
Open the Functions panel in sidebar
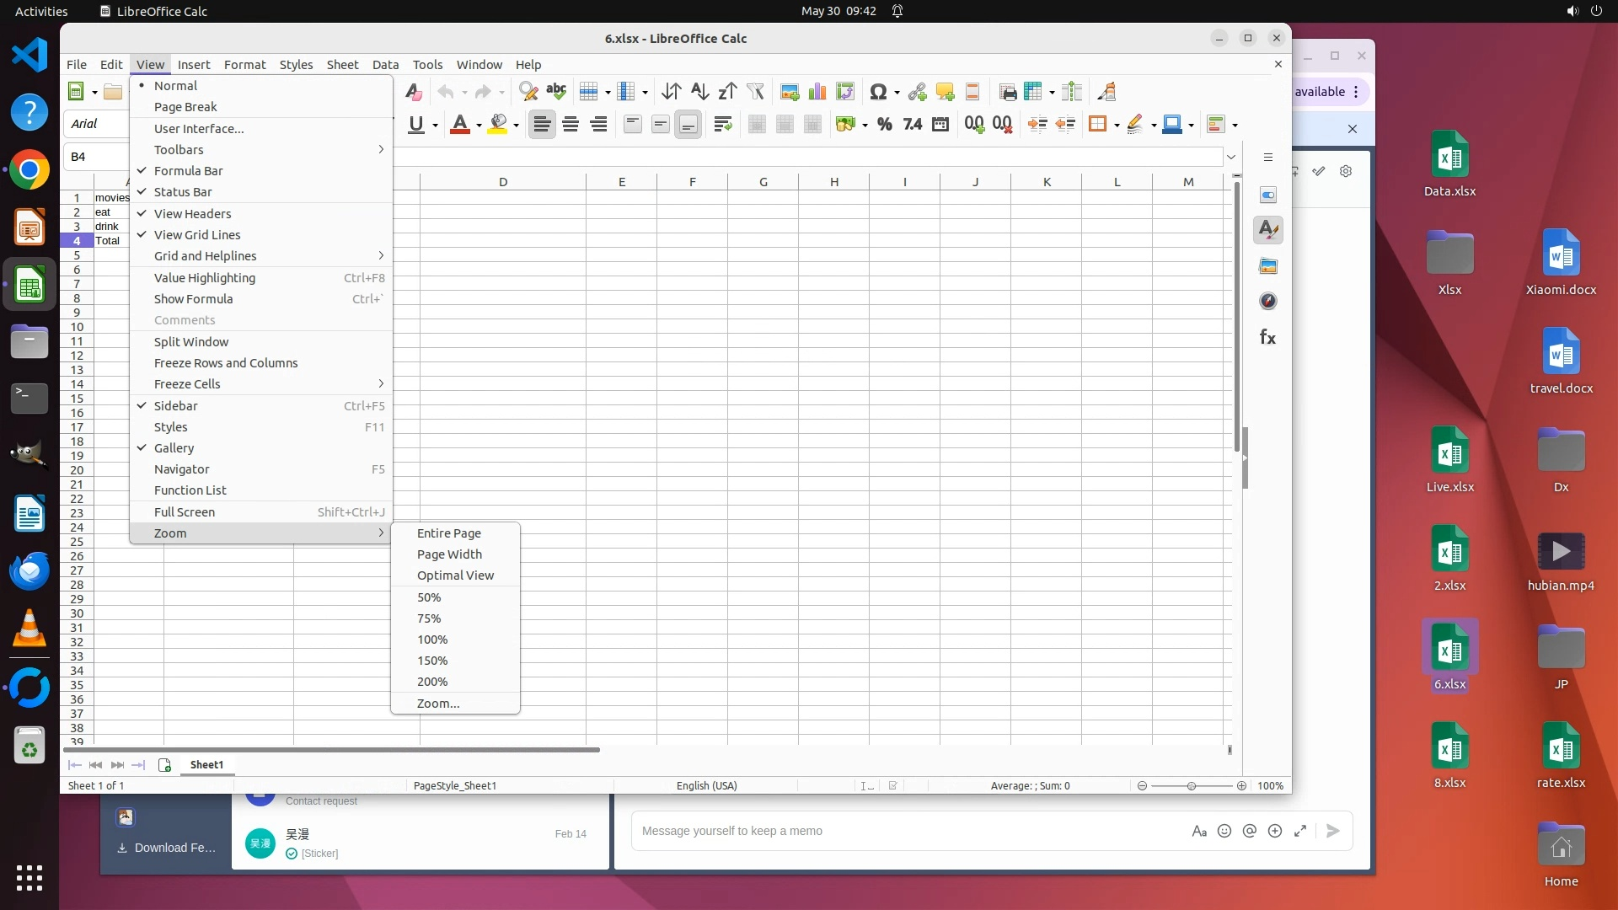[x=1267, y=337]
